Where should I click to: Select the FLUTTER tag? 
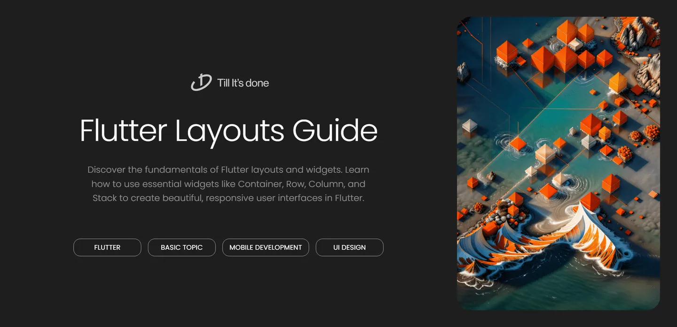coord(107,247)
